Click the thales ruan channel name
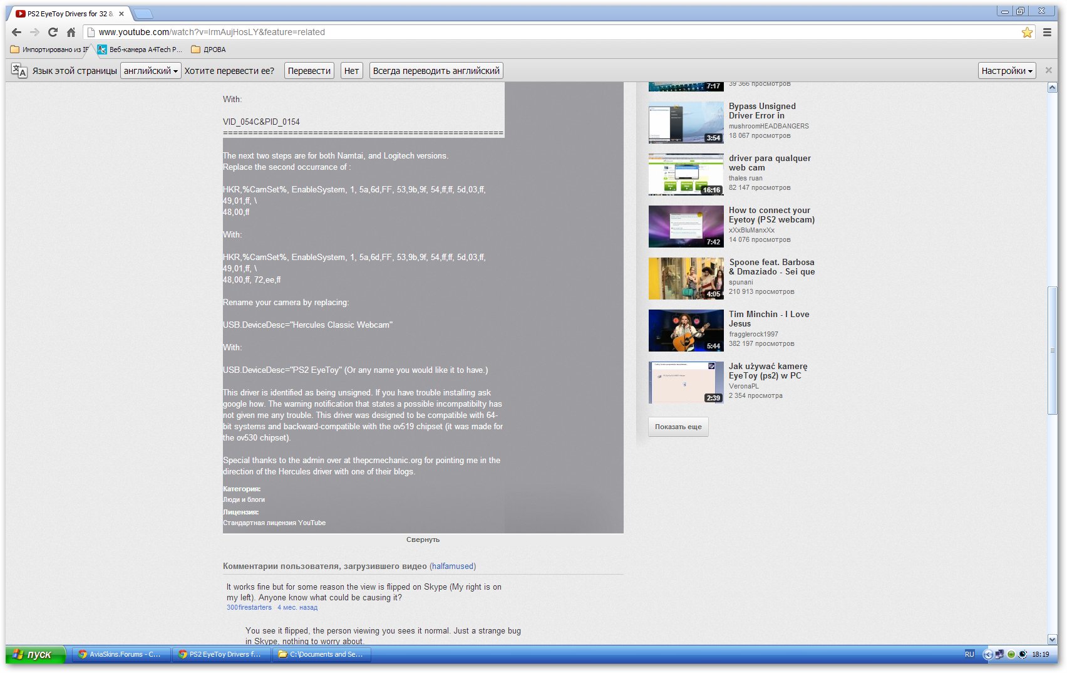The width and height of the screenshot is (1067, 673). click(x=745, y=178)
